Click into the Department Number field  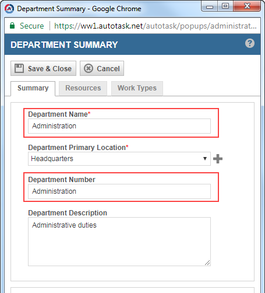click(119, 191)
